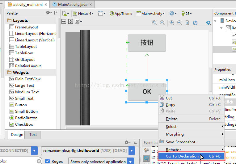
Task: Pick GridLayout from Palette
Action: pos(22,59)
